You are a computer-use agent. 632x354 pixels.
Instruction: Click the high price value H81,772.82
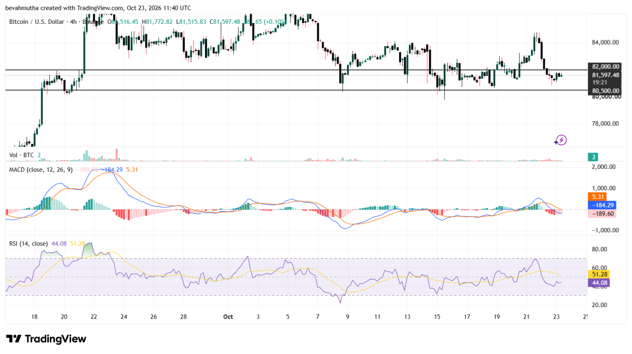(x=157, y=22)
